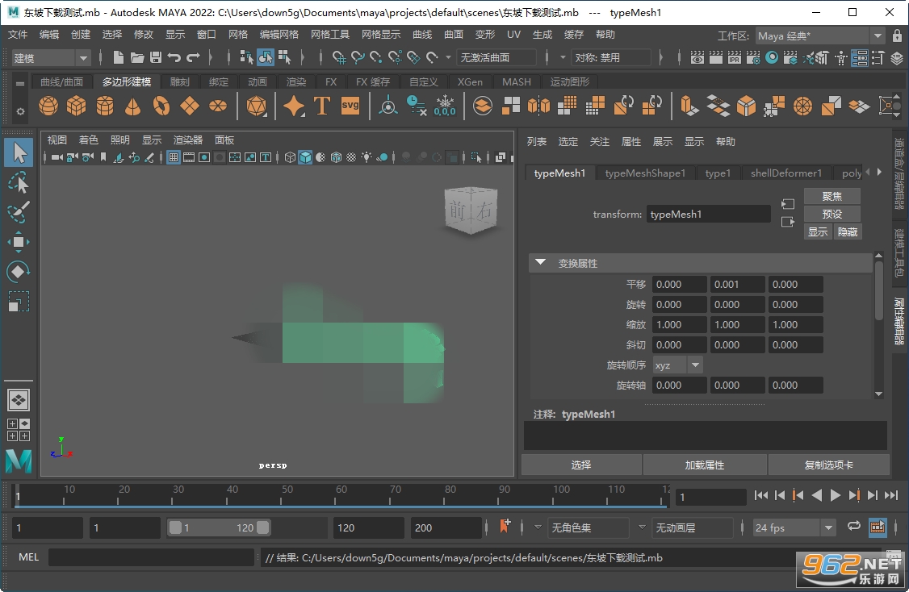Toggle use all lights bulb icon
The width and height of the screenshot is (909, 592).
(x=367, y=157)
